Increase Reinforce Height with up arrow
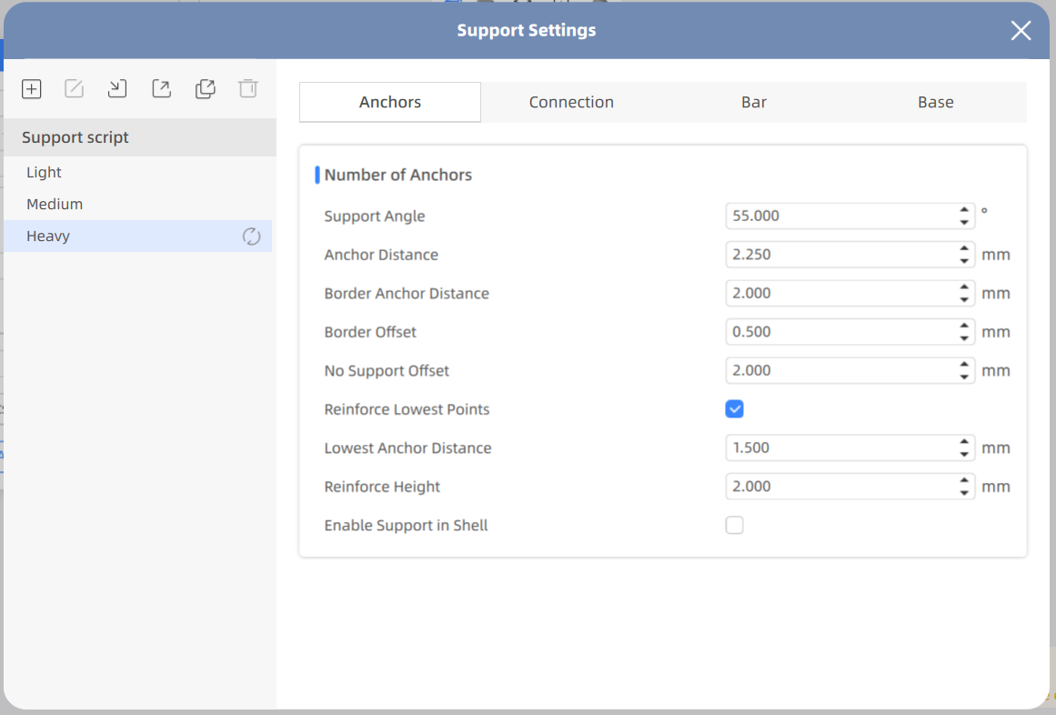This screenshot has width=1056, height=715. click(964, 480)
